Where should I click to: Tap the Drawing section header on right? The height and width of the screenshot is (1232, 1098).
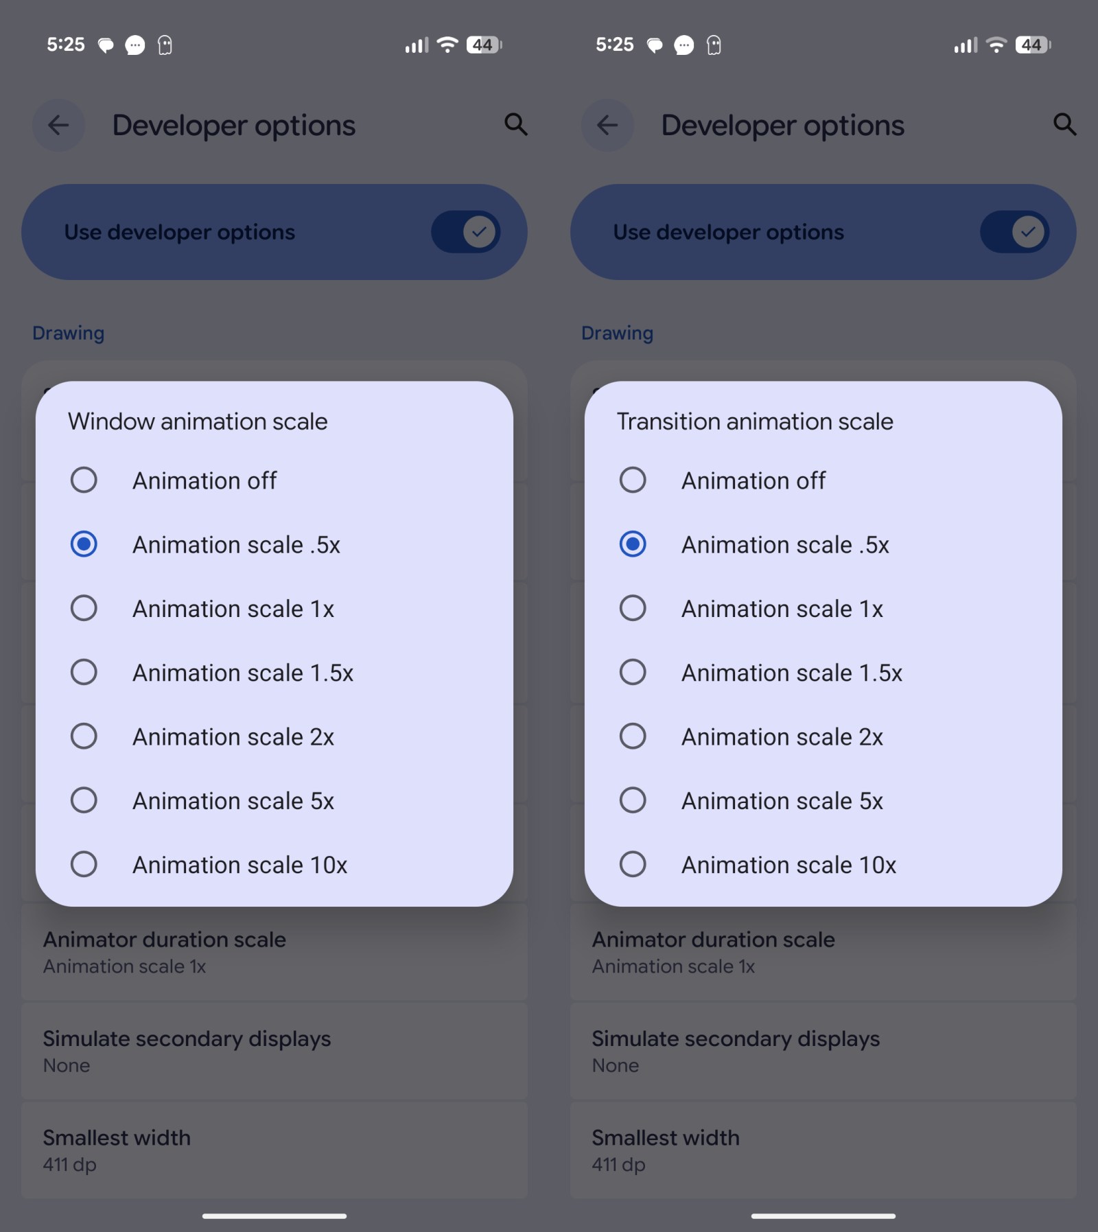[617, 333]
